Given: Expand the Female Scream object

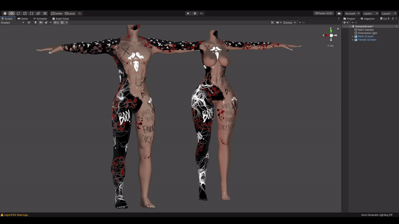Looking at the screenshot, I should [x=353, y=40].
